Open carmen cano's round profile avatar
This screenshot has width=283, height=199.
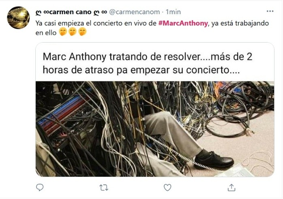(x=18, y=18)
